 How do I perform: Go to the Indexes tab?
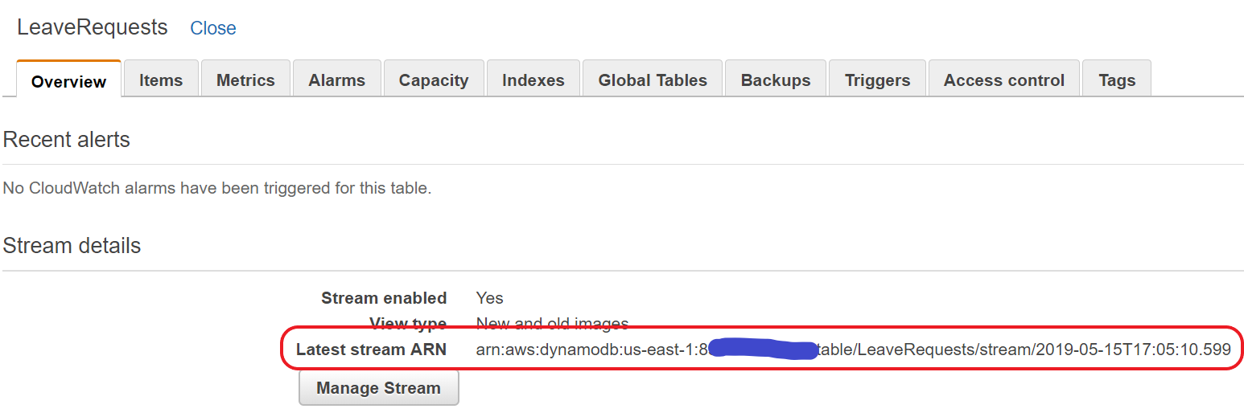click(533, 80)
